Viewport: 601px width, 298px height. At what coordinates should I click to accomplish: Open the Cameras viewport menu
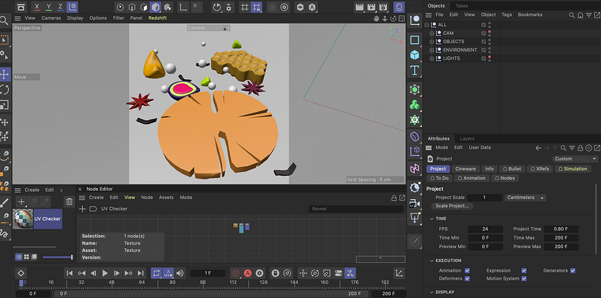pos(51,18)
